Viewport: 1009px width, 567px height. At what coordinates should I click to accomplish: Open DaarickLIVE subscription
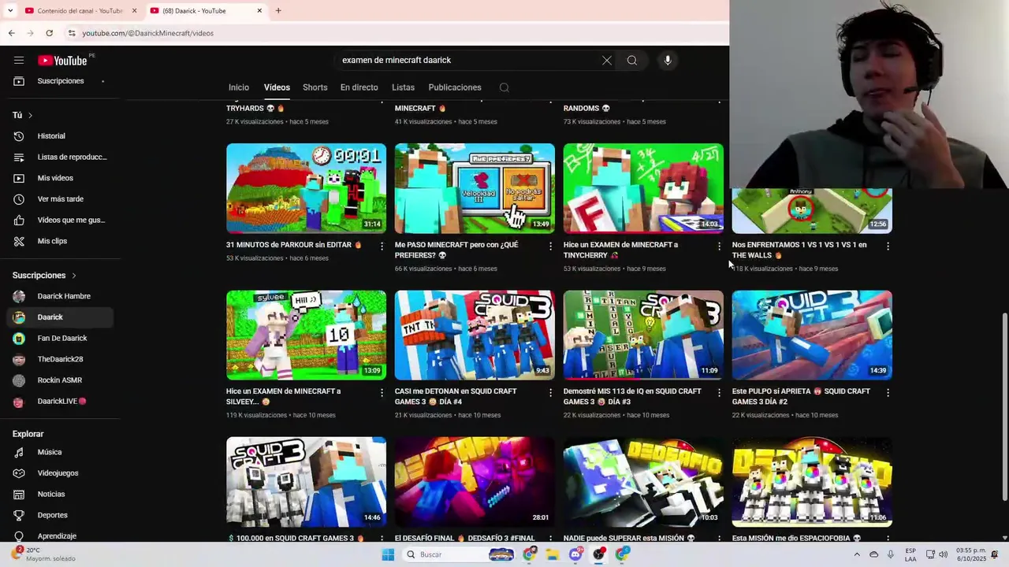click(x=60, y=401)
